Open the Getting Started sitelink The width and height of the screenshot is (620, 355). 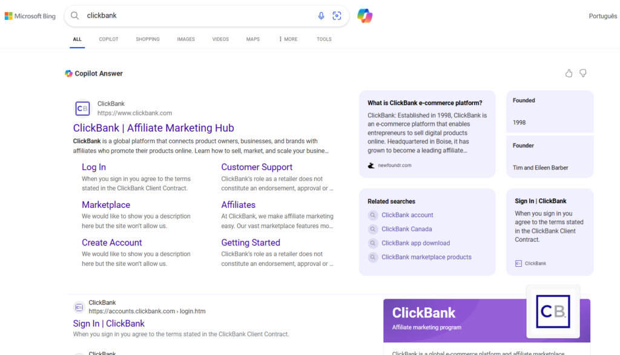251,243
